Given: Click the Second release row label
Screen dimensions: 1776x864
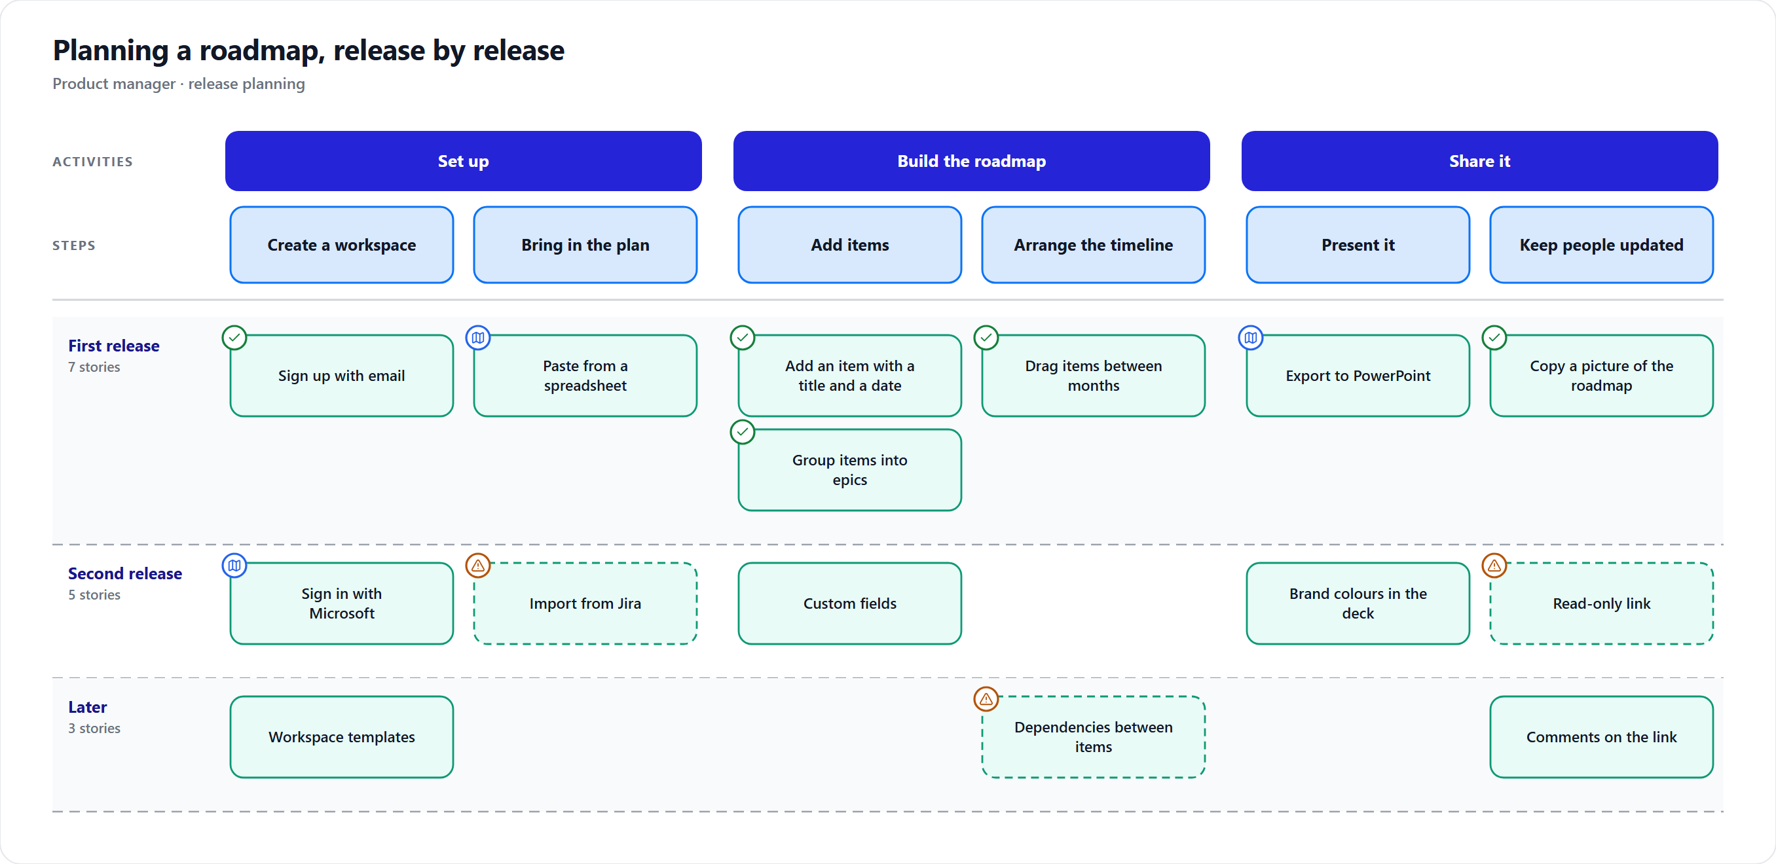Looking at the screenshot, I should (125, 573).
